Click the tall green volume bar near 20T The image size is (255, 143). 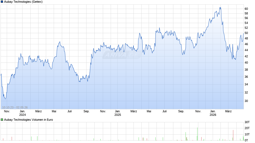coord(197,134)
